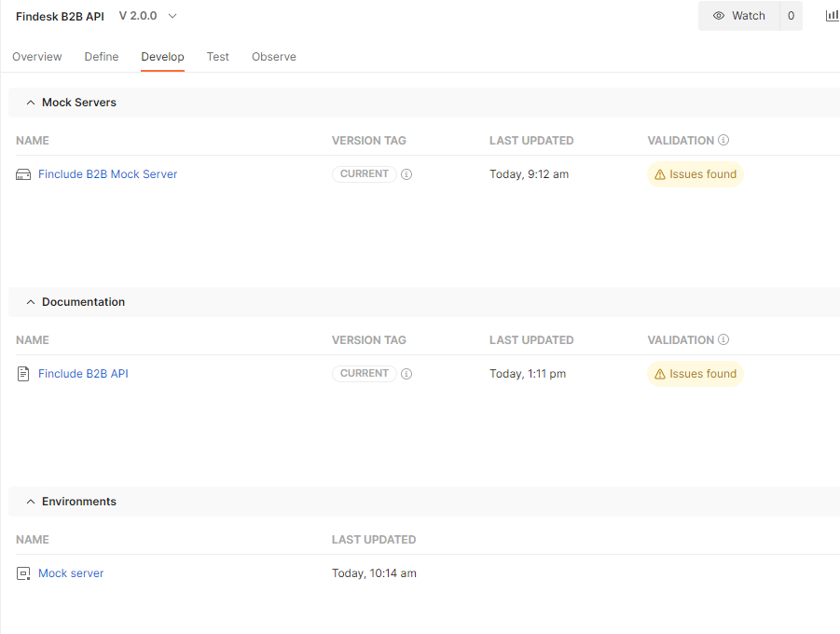Image resolution: width=840 pixels, height=634 pixels.
Task: Open the API reports chart icon
Action: [832, 16]
